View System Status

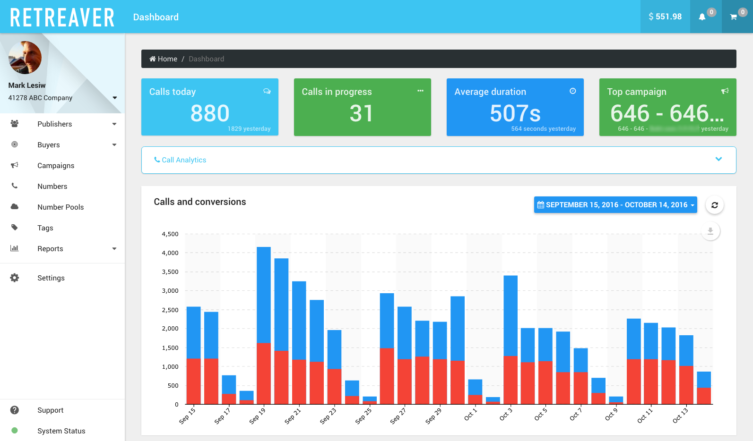(x=62, y=431)
